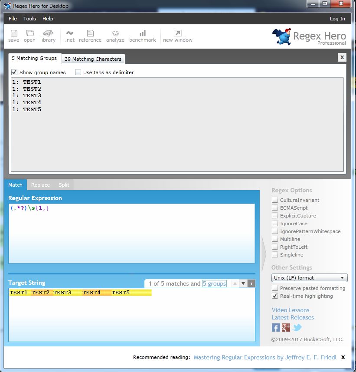Screen dimensions: 356x372
Task: Dismiss the recommended reading bar
Action: click(x=343, y=357)
